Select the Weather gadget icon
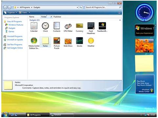 click(x=91, y=41)
